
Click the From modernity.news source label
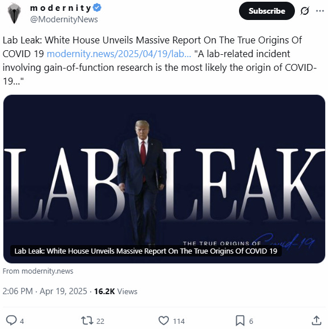tap(38, 271)
